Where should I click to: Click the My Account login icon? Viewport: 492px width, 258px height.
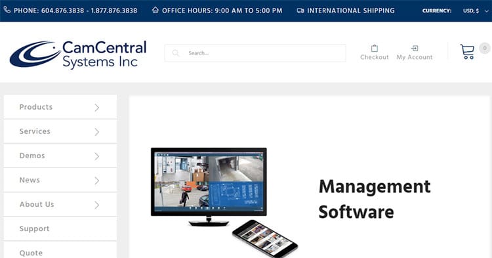(415, 49)
